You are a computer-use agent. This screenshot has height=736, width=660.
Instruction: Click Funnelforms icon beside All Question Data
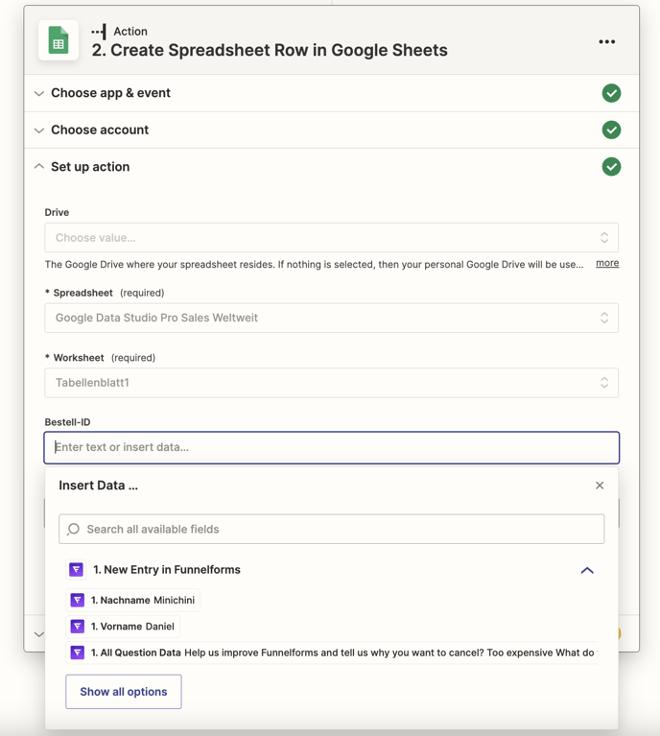tap(78, 653)
